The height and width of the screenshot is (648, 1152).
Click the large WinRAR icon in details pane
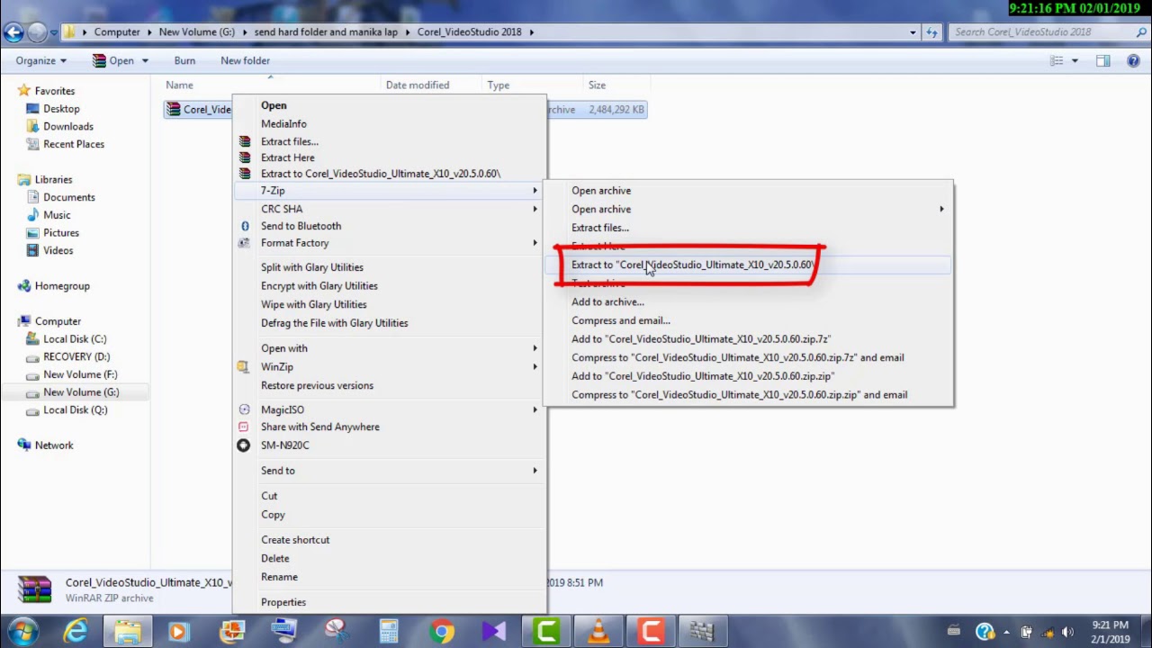[x=34, y=589]
